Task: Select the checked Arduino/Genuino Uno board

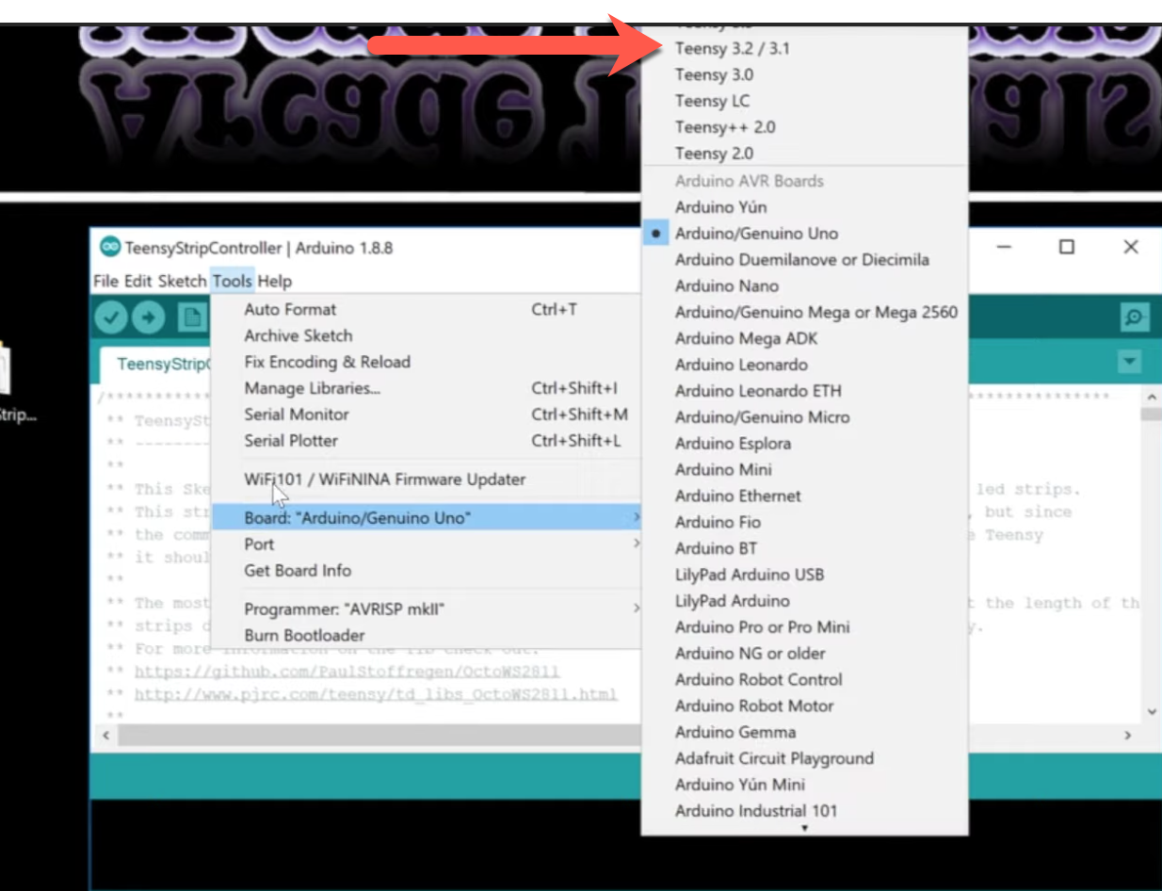Action: pyautogui.click(x=805, y=234)
